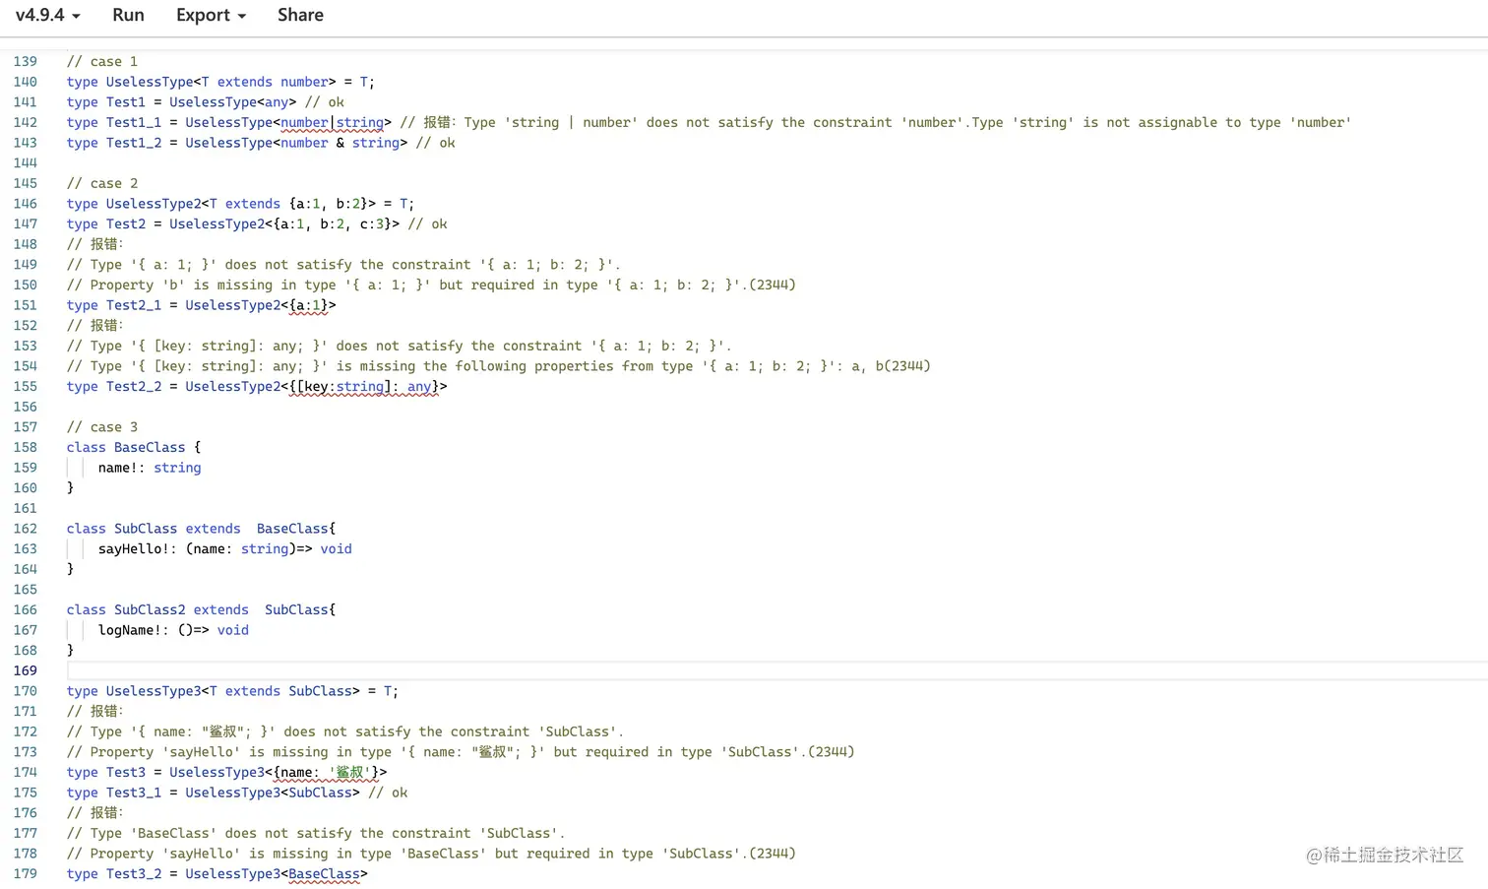
Task: Select the keyword extends on line 170
Action: pyautogui.click(x=252, y=690)
